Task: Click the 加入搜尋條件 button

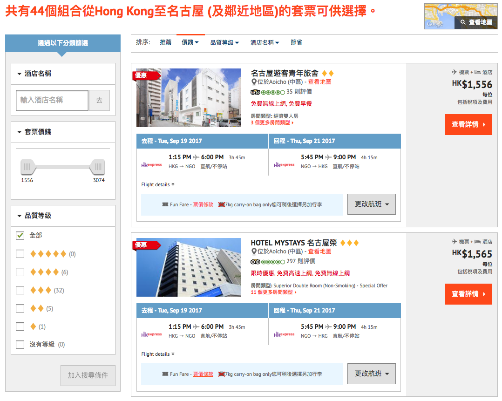Action: tap(88, 375)
